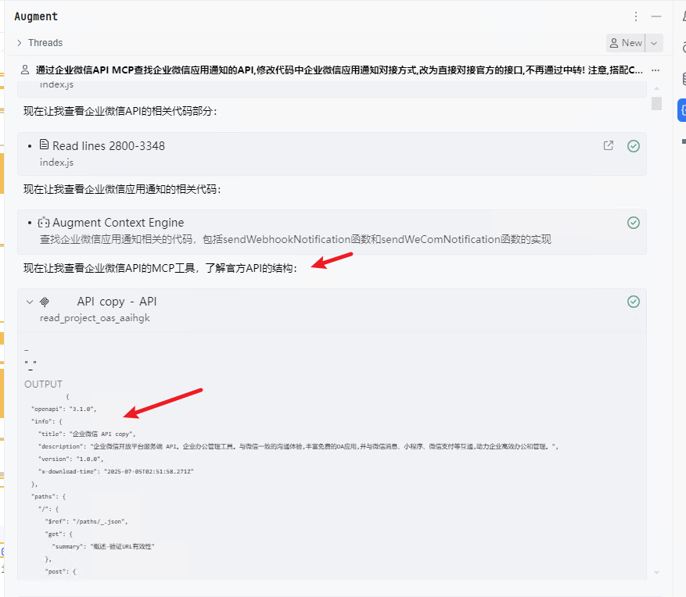The height and width of the screenshot is (597, 686).
Task: Collapse the API copy - API tool block
Action: [30, 302]
